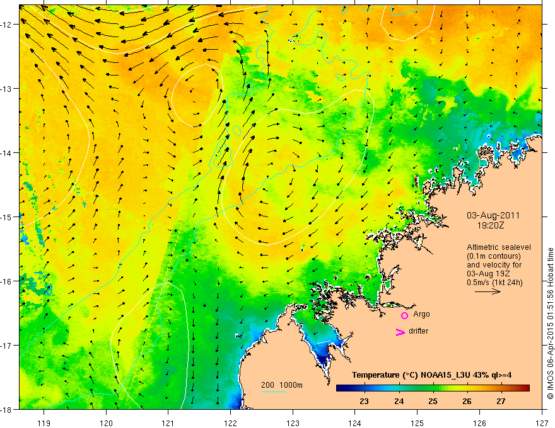Click the 'Argo' legend label
Image resolution: width=555 pixels, height=428 pixels.
pos(421,314)
